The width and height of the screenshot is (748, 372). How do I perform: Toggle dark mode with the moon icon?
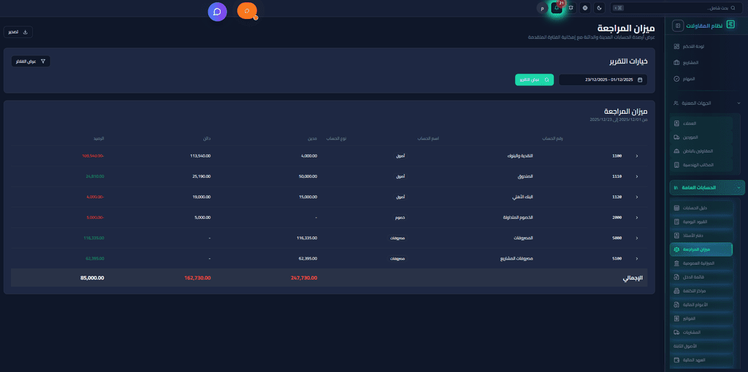pyautogui.click(x=600, y=8)
